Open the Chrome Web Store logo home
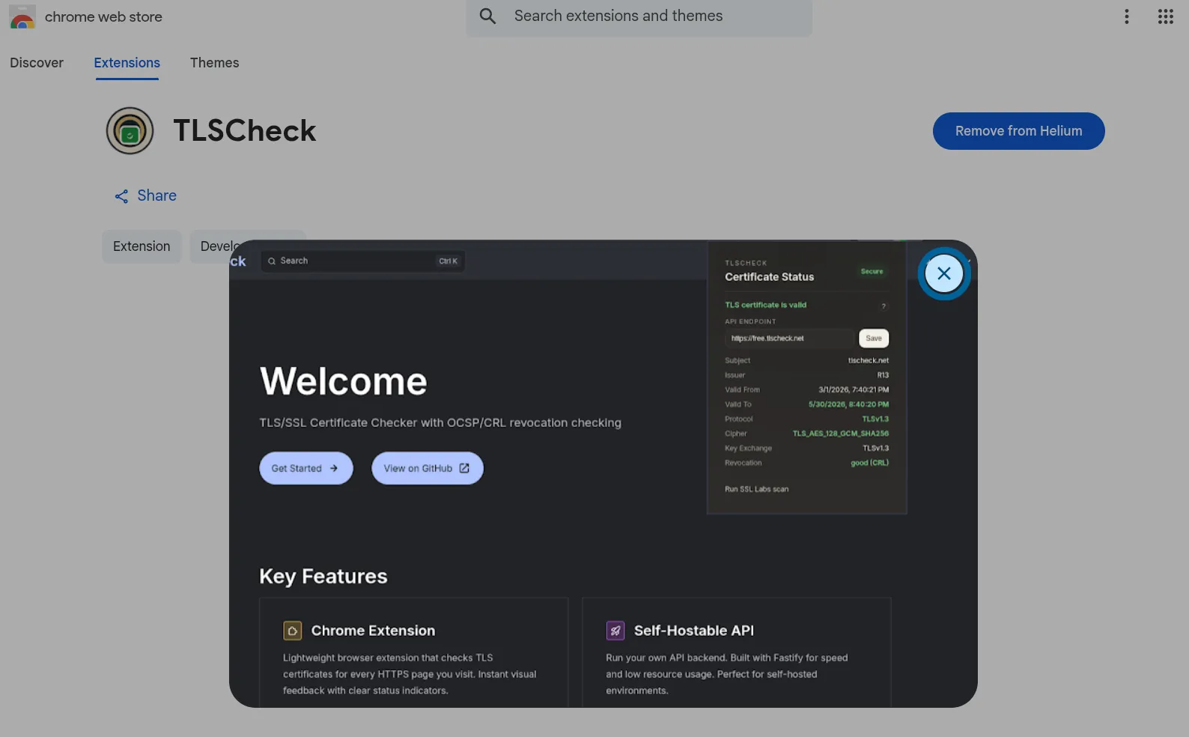 click(x=22, y=16)
